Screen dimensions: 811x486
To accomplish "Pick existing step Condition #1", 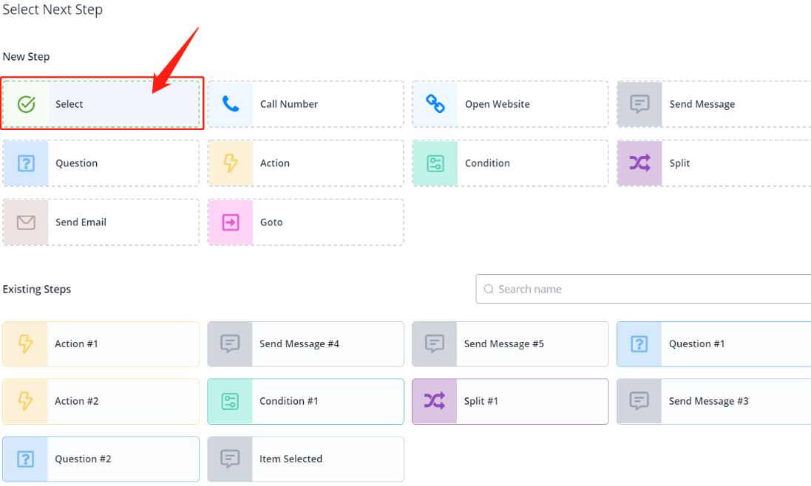I will pyautogui.click(x=305, y=402).
